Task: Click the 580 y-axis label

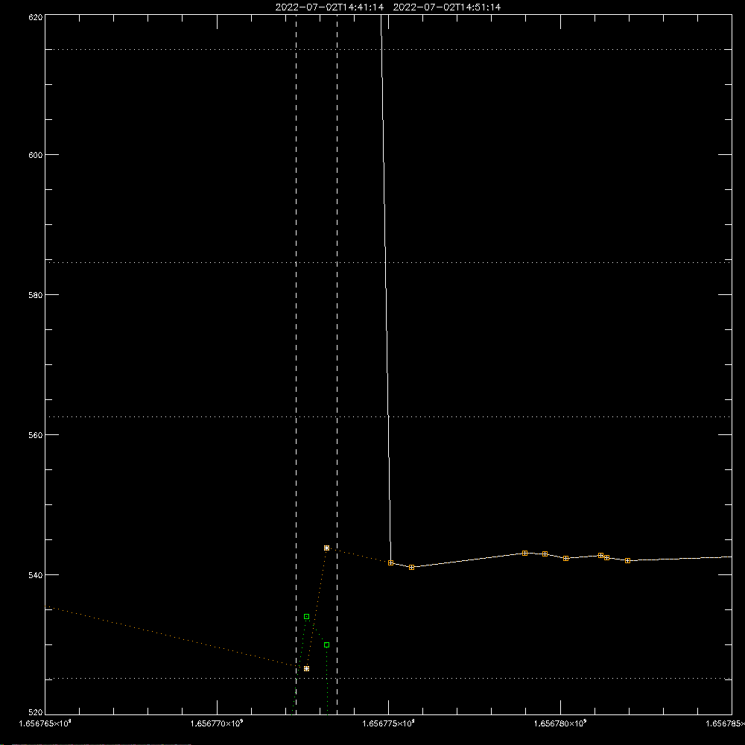Action: pyautogui.click(x=36, y=294)
